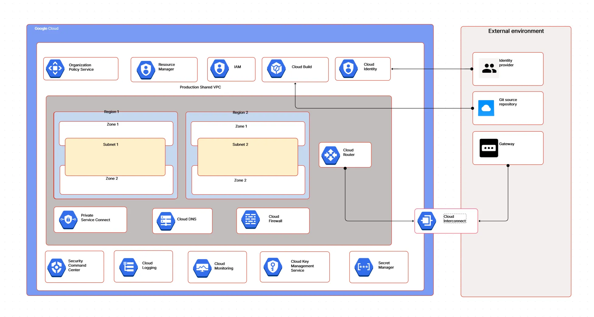Click the Secret Manager icon
Viewport: 594px width, 317px height.
coord(363,267)
